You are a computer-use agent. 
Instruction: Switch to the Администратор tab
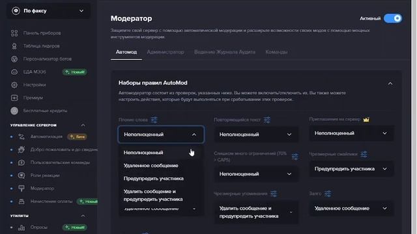pyautogui.click(x=165, y=52)
